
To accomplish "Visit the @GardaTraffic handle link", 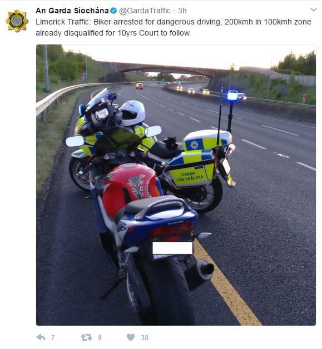I will [x=145, y=11].
